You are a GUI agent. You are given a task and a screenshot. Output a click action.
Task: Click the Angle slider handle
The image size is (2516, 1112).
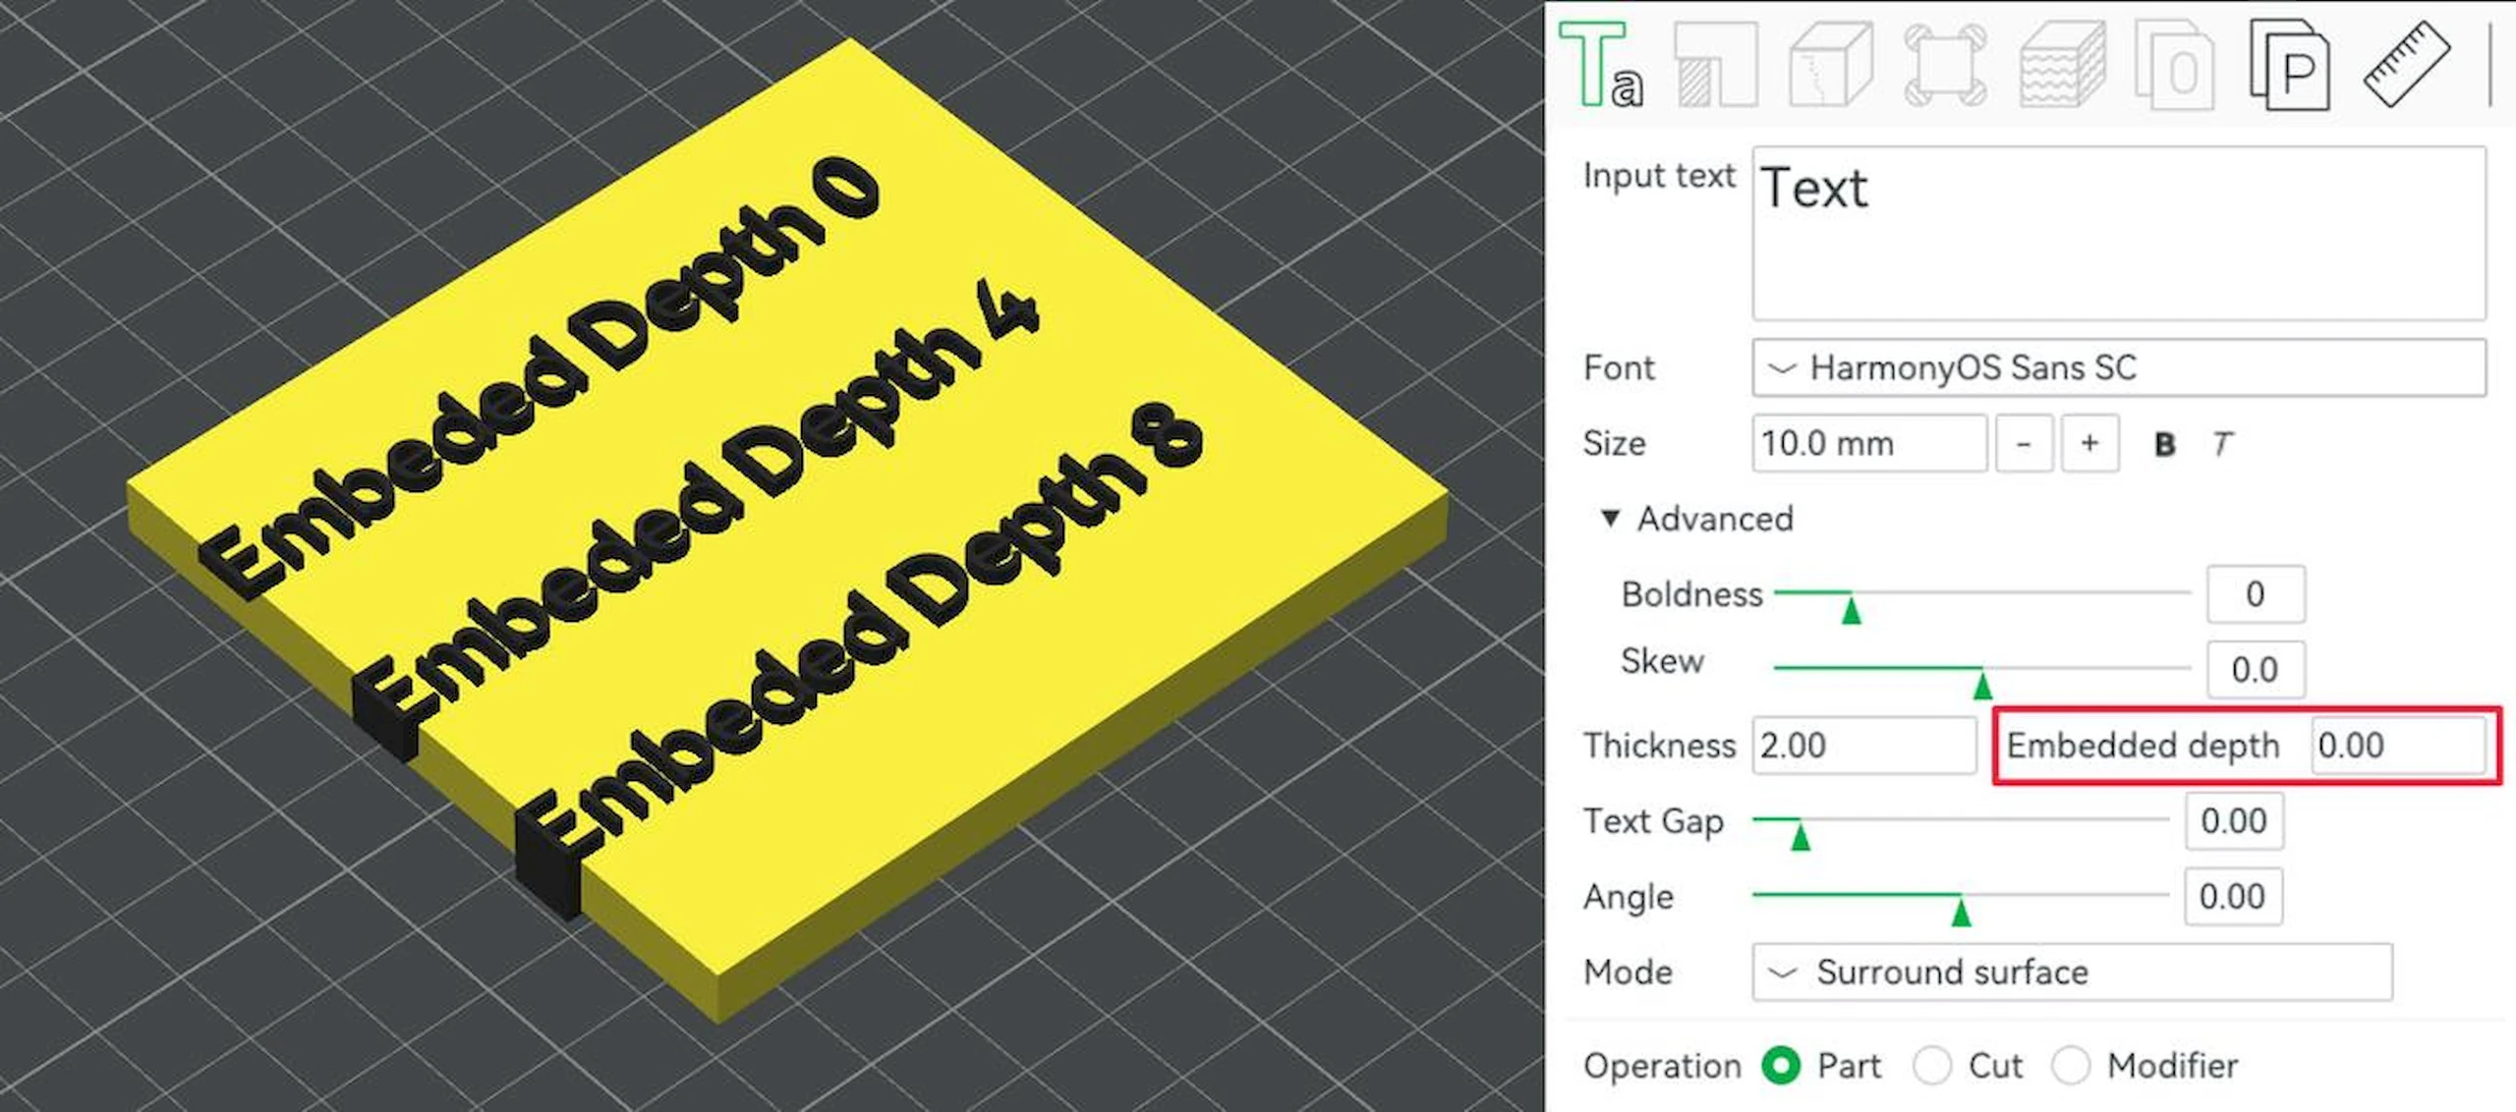[x=1961, y=911]
